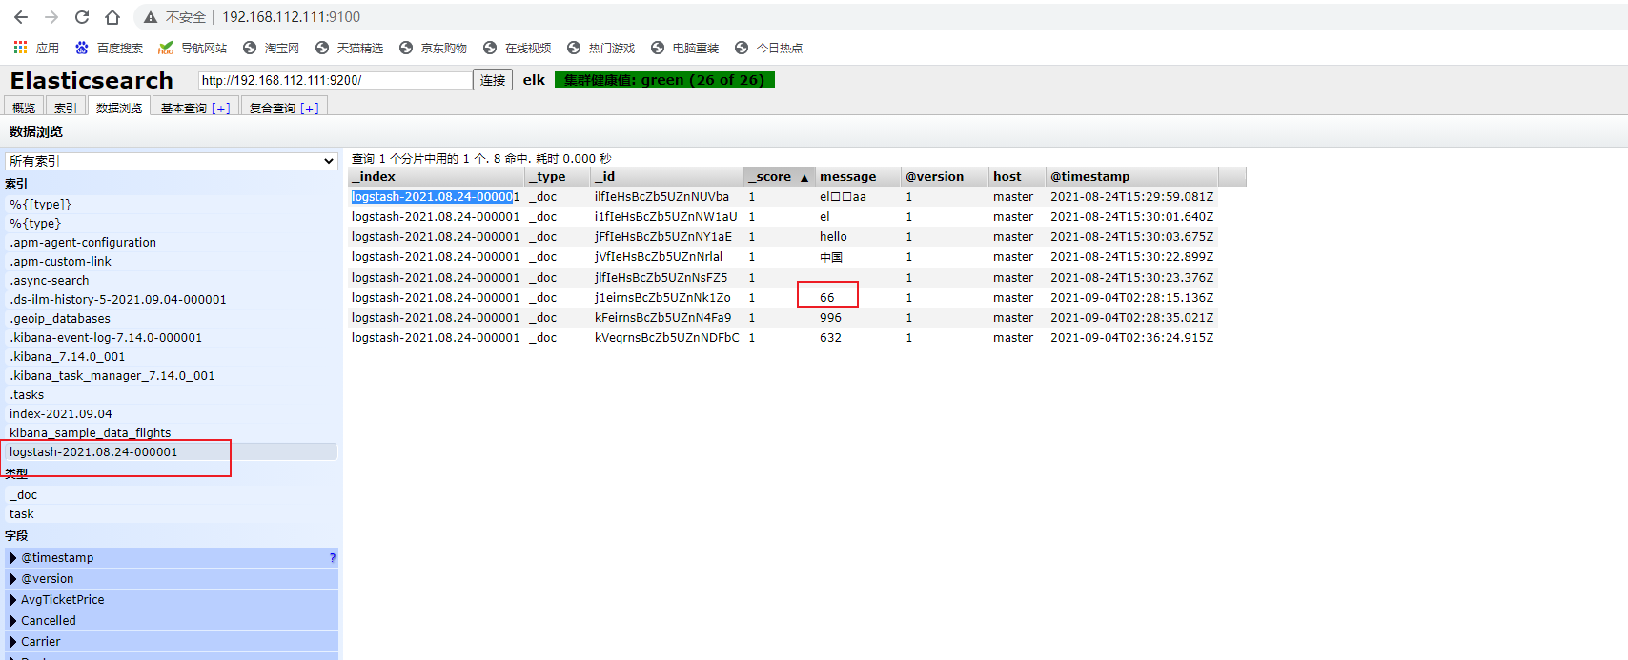Open the 所有索引 index dropdown
This screenshot has width=1628, height=660.
(172, 161)
